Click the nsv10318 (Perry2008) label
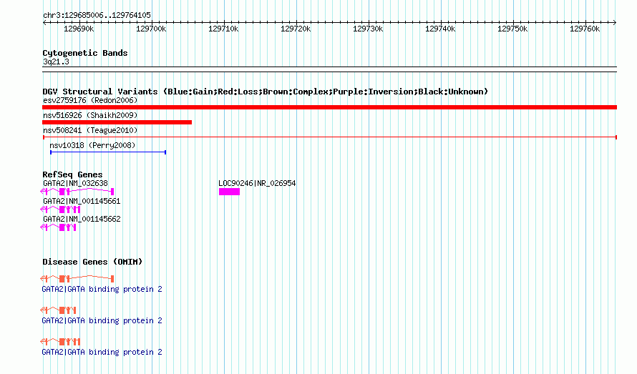 (x=92, y=145)
